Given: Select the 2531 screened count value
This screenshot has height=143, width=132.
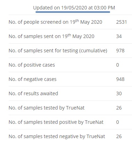Looking at the screenshot, I should click(x=122, y=22).
